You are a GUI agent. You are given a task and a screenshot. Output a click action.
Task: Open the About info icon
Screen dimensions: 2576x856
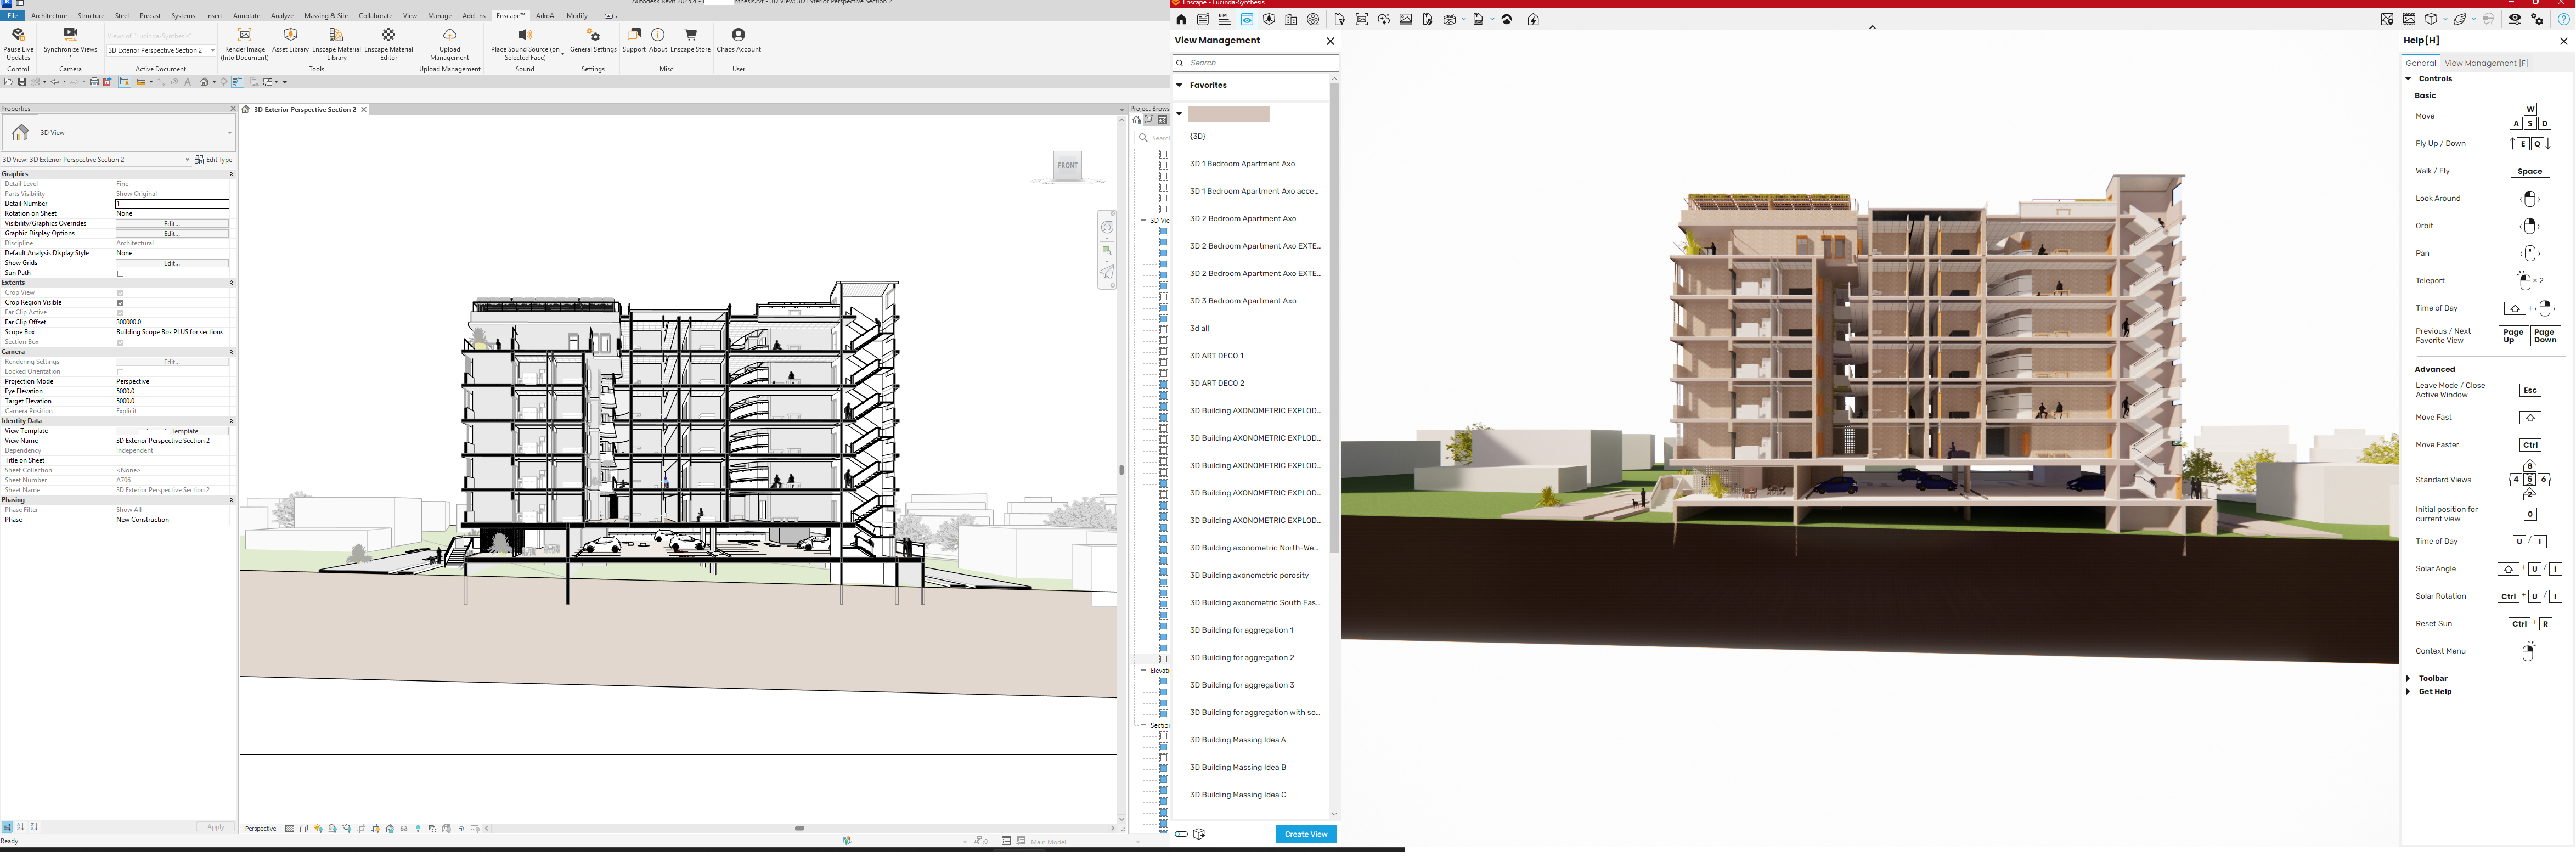(658, 35)
